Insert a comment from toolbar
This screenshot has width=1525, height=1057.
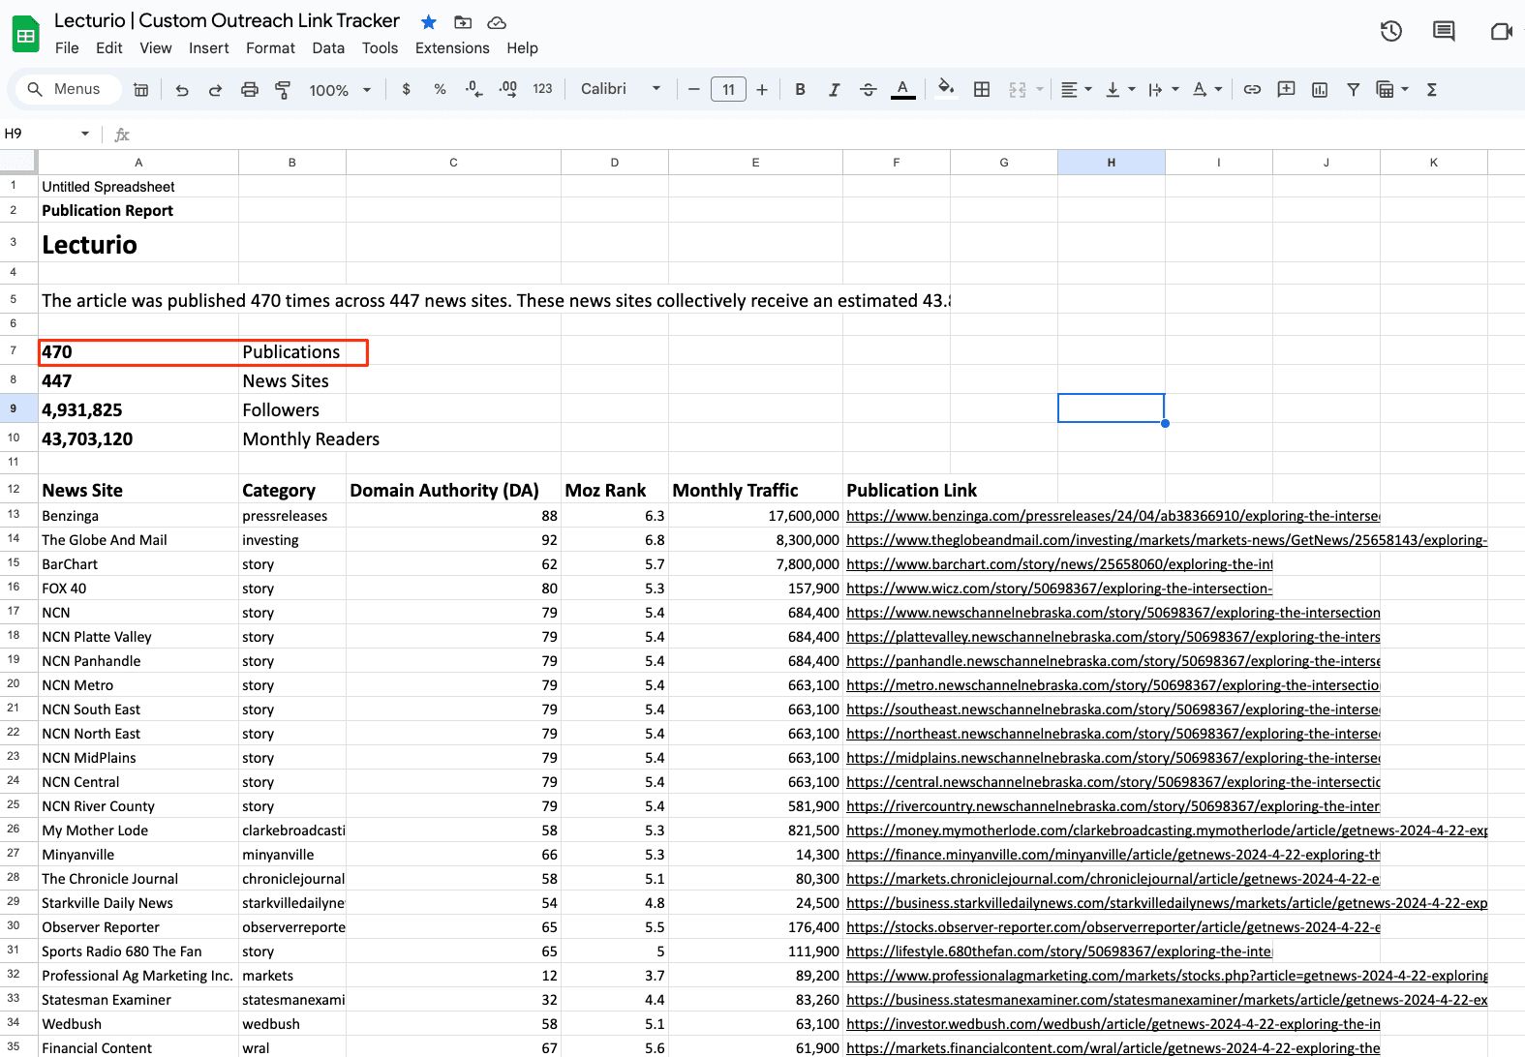(x=1286, y=89)
